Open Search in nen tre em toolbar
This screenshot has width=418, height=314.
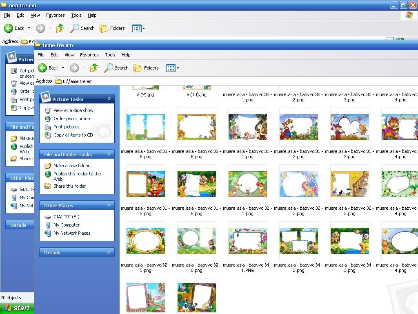click(x=82, y=28)
